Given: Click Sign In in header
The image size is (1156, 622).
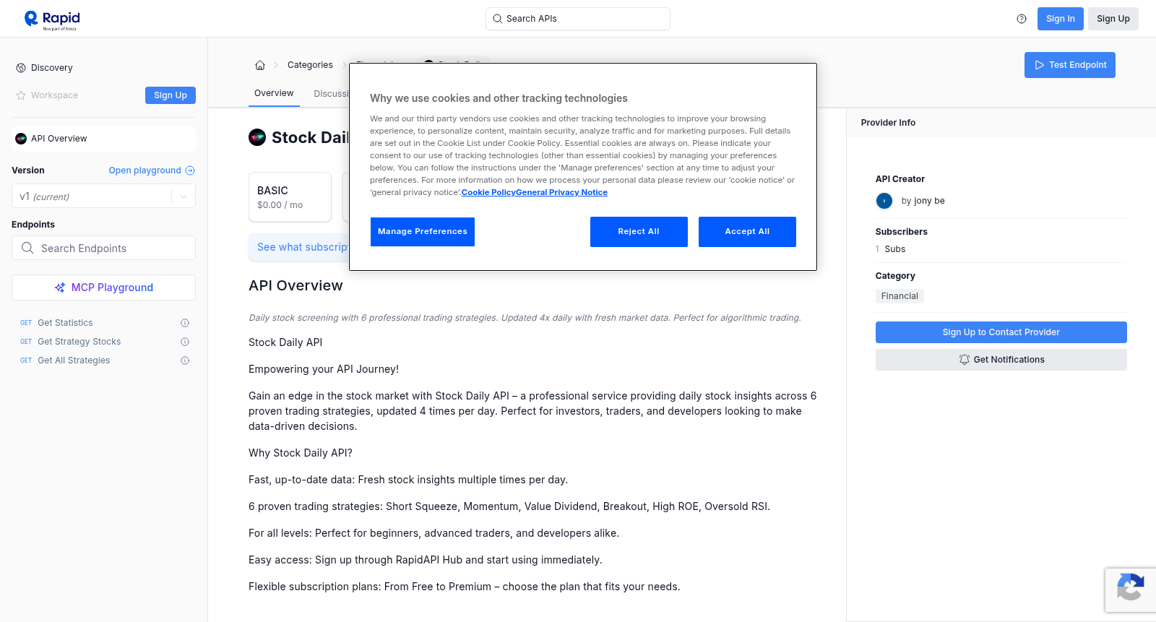Looking at the screenshot, I should coord(1061,19).
